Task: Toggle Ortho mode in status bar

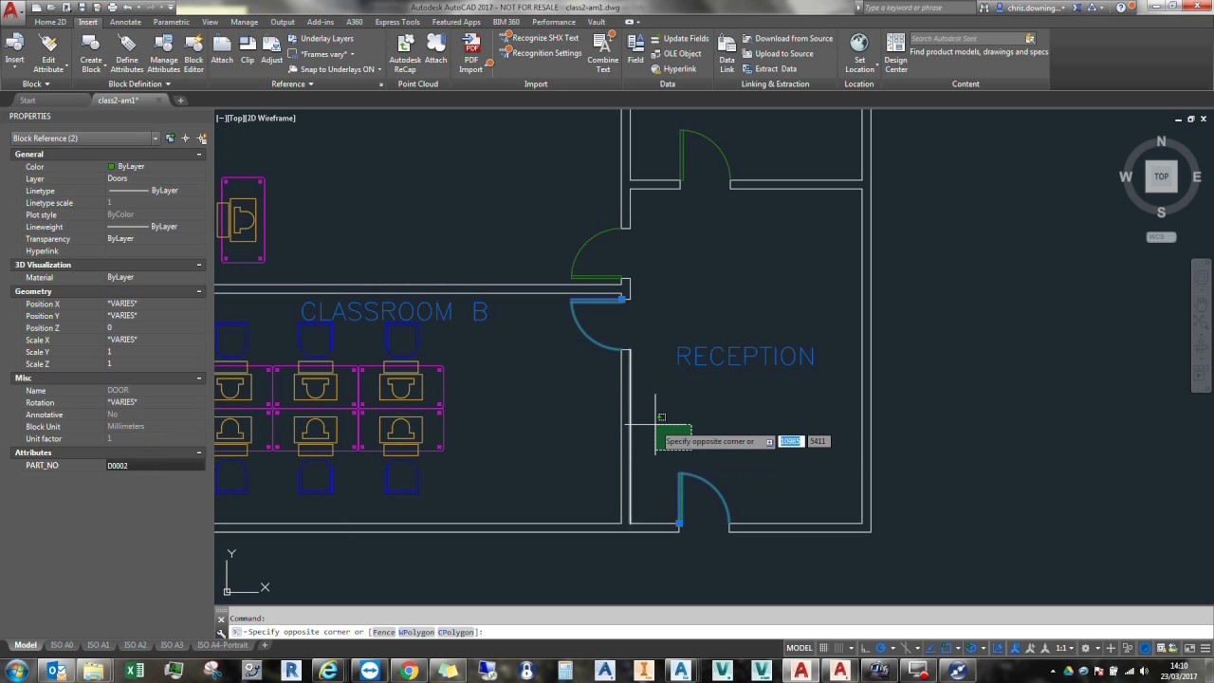Action: tap(864, 648)
